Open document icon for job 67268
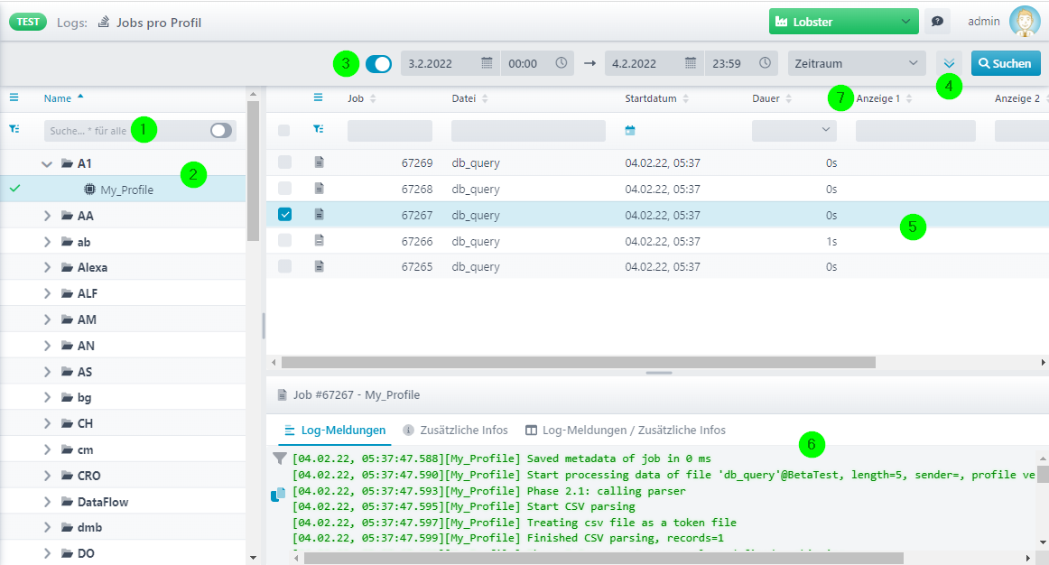This screenshot has width=1049, height=565. point(319,188)
